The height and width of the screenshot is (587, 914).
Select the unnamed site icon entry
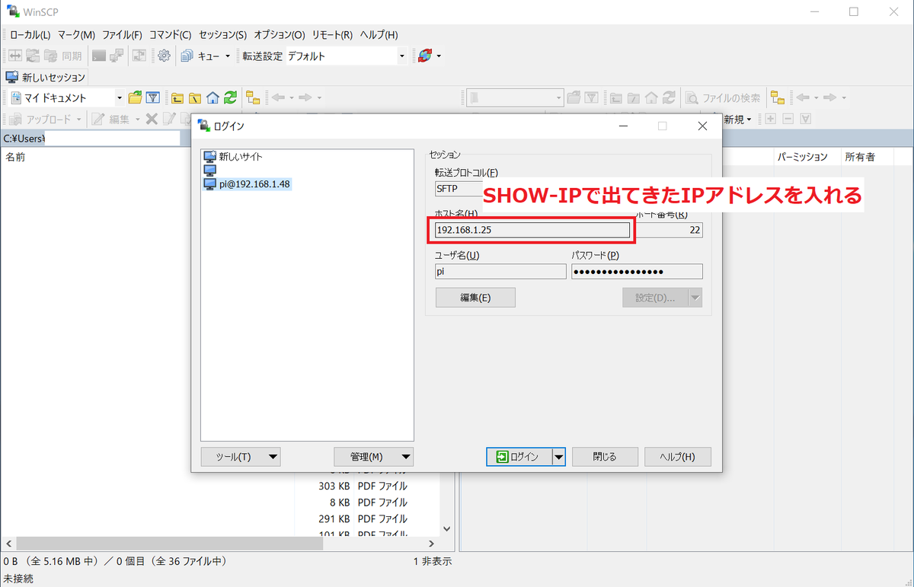click(210, 171)
